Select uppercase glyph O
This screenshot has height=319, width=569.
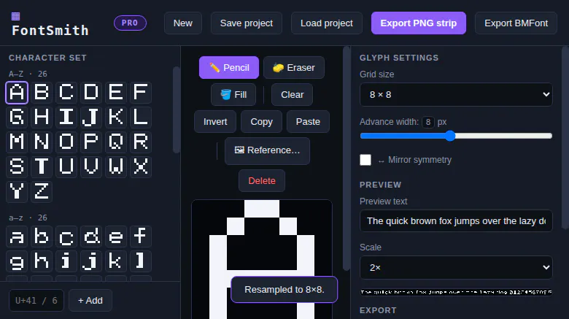point(66,142)
